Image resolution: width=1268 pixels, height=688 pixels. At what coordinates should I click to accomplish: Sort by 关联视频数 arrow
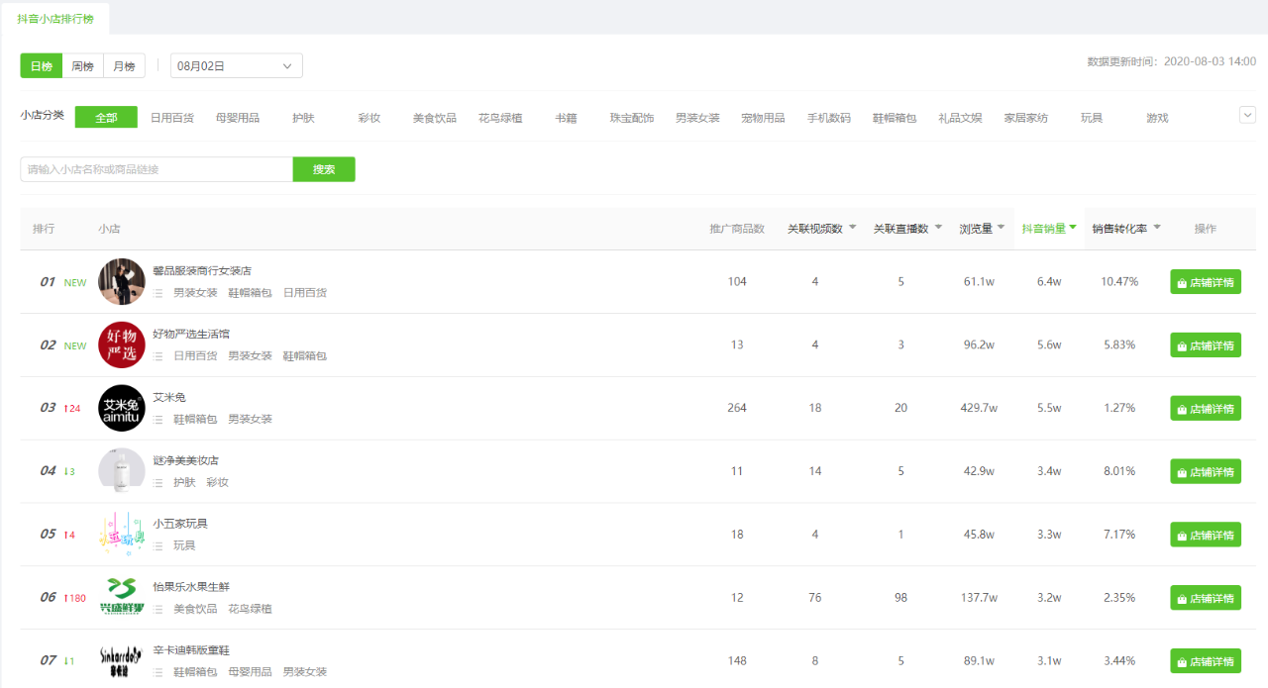tap(852, 229)
